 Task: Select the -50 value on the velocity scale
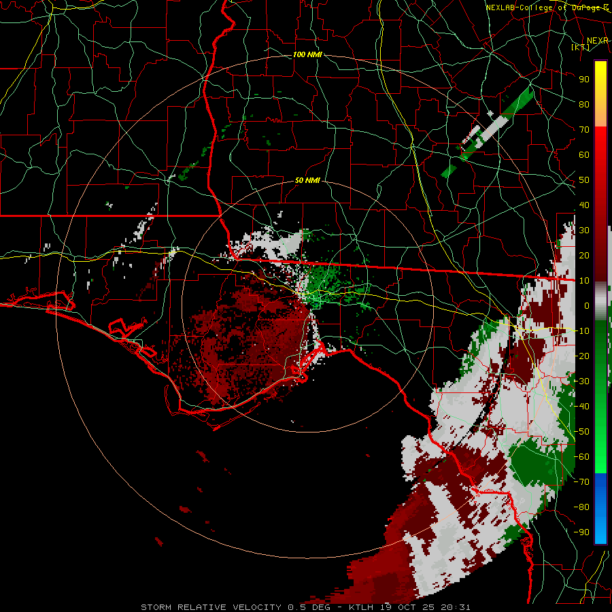coord(581,432)
